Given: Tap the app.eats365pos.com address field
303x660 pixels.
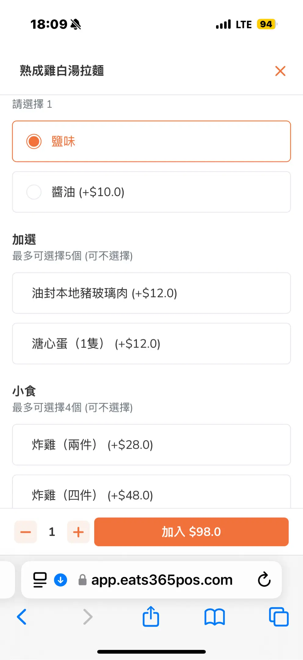Looking at the screenshot, I should [x=162, y=580].
